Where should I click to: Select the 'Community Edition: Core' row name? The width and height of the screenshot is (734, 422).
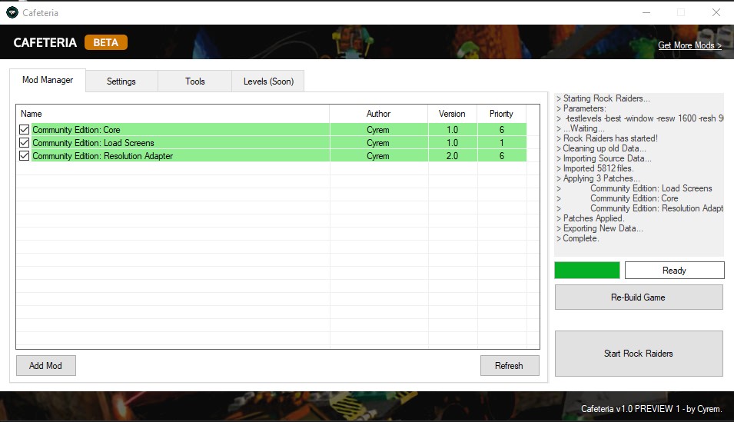click(x=76, y=130)
